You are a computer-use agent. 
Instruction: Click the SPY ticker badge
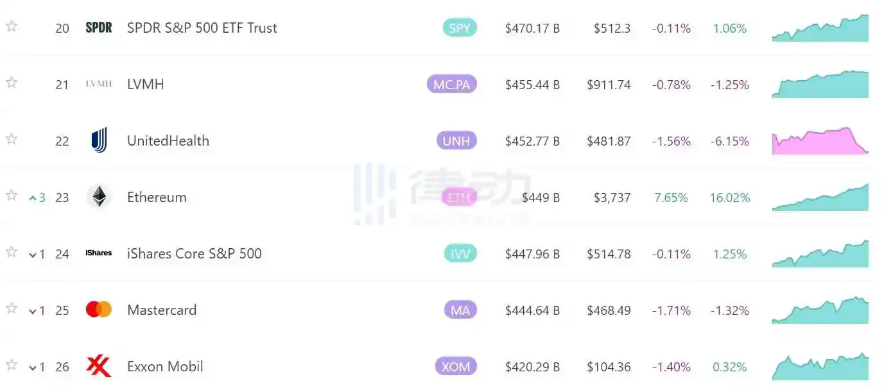(460, 28)
